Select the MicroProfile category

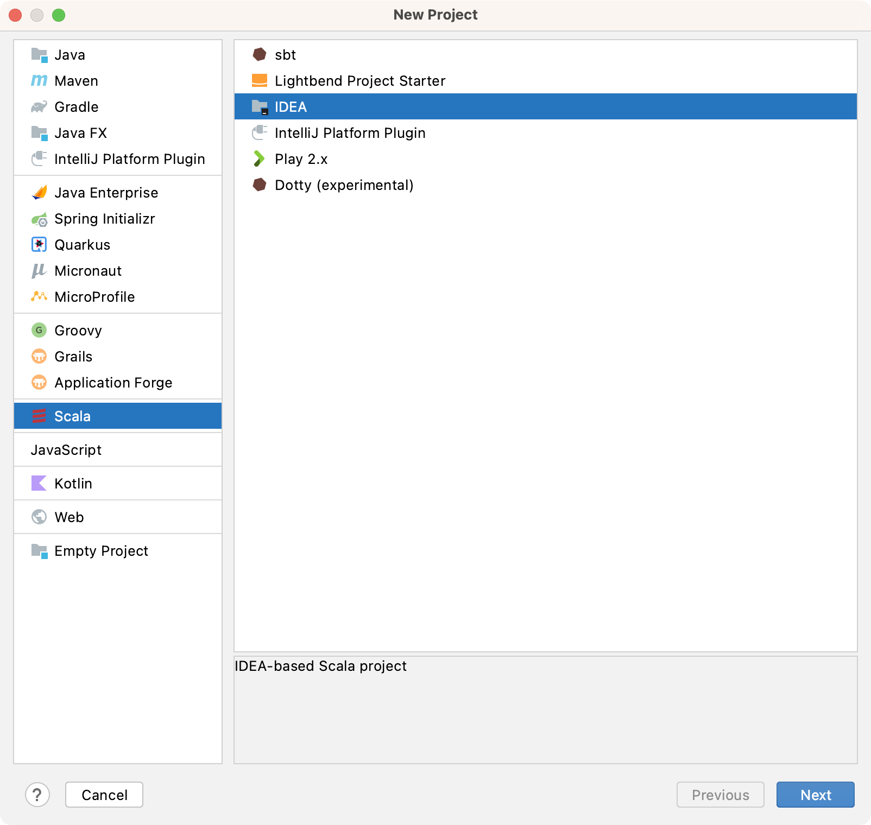pos(118,297)
